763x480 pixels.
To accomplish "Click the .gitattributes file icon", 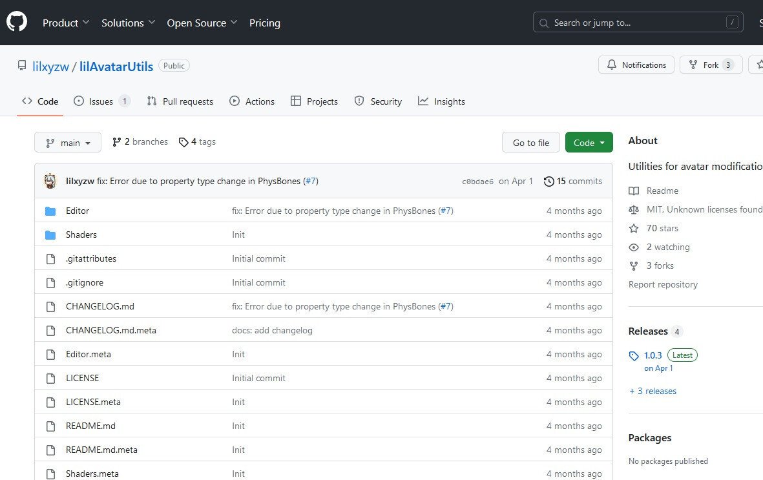I will pos(50,258).
